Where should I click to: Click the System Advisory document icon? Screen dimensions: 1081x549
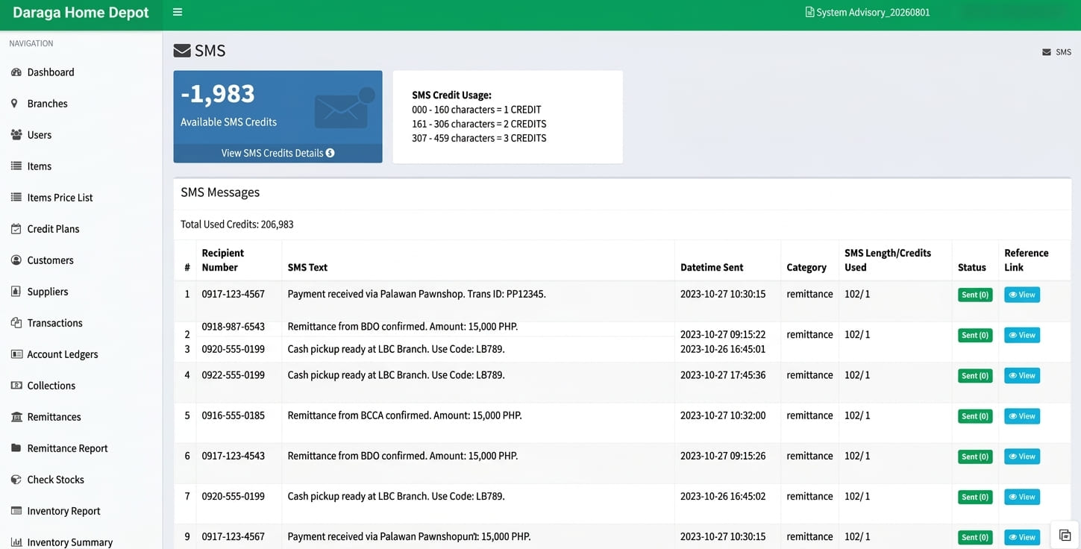809,12
